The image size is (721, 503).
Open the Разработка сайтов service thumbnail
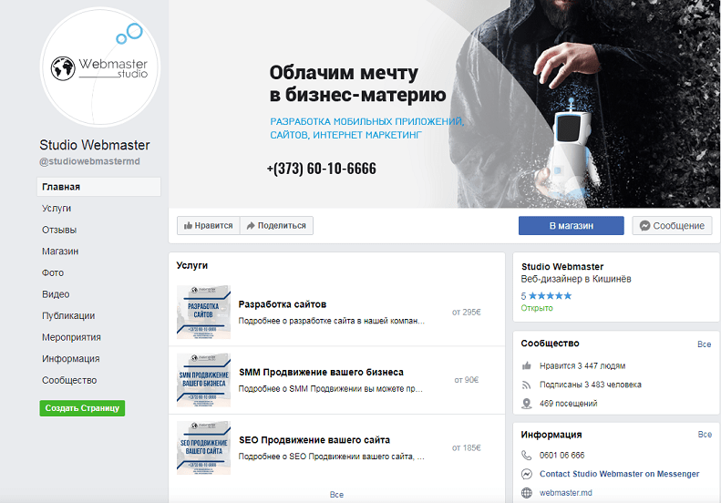(x=203, y=312)
